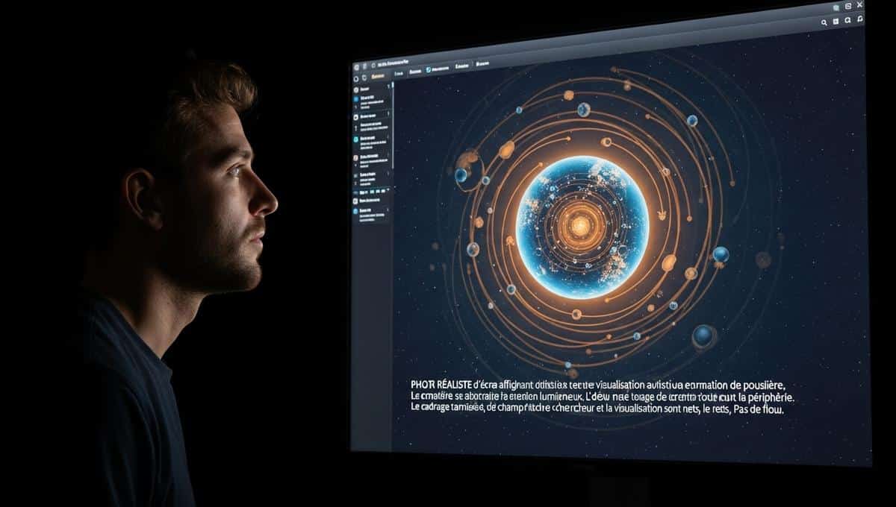Click the blue icon on the bottom sidebar item
The height and width of the screenshot is (507, 896).
click(x=355, y=212)
